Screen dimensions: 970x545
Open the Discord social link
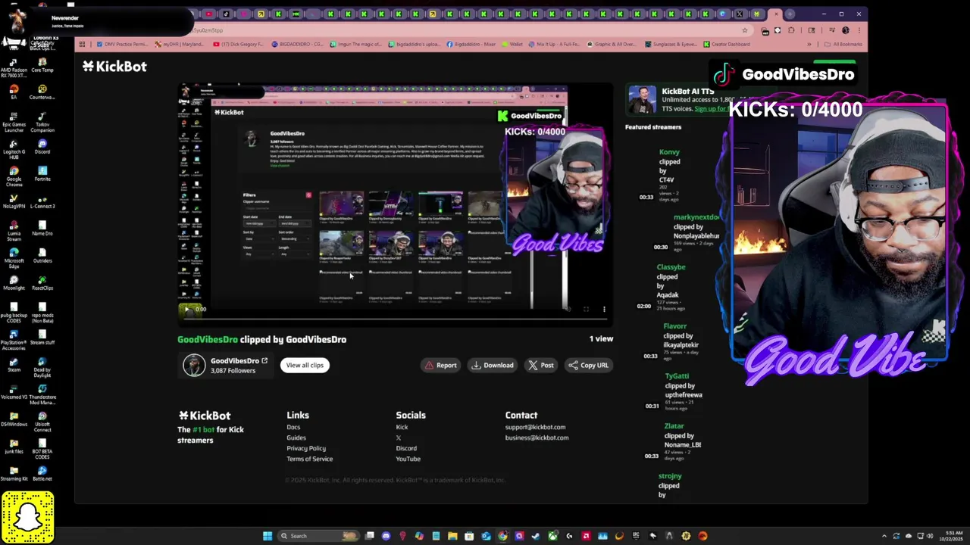pos(406,448)
